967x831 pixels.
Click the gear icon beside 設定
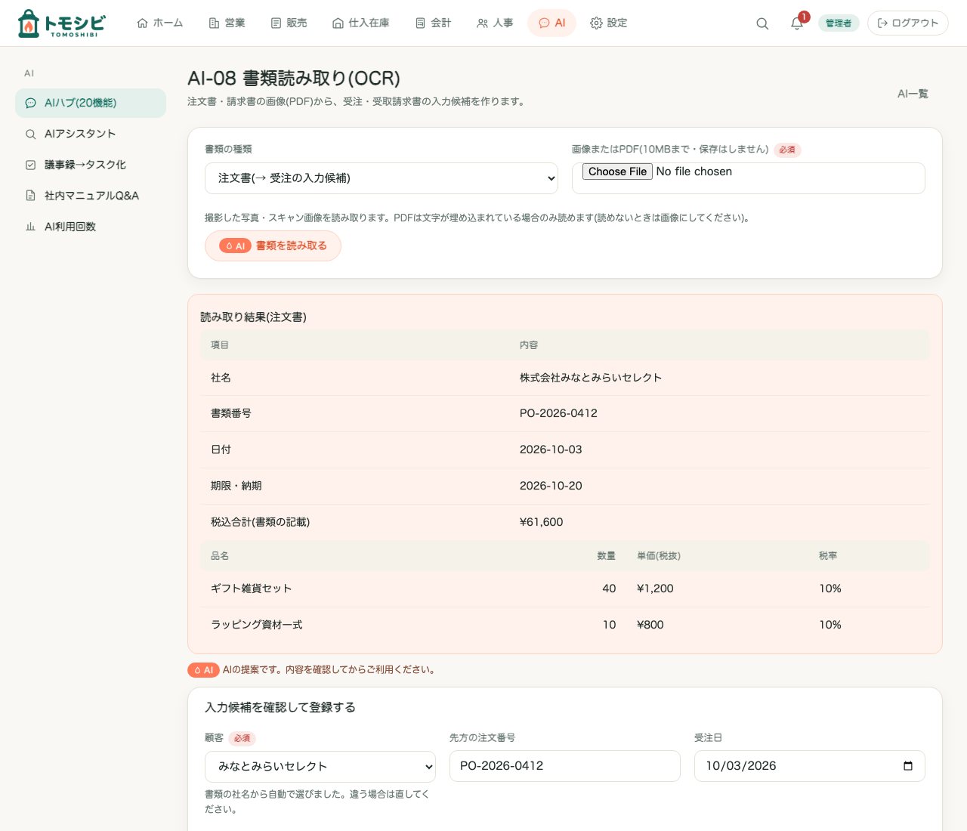tap(596, 23)
